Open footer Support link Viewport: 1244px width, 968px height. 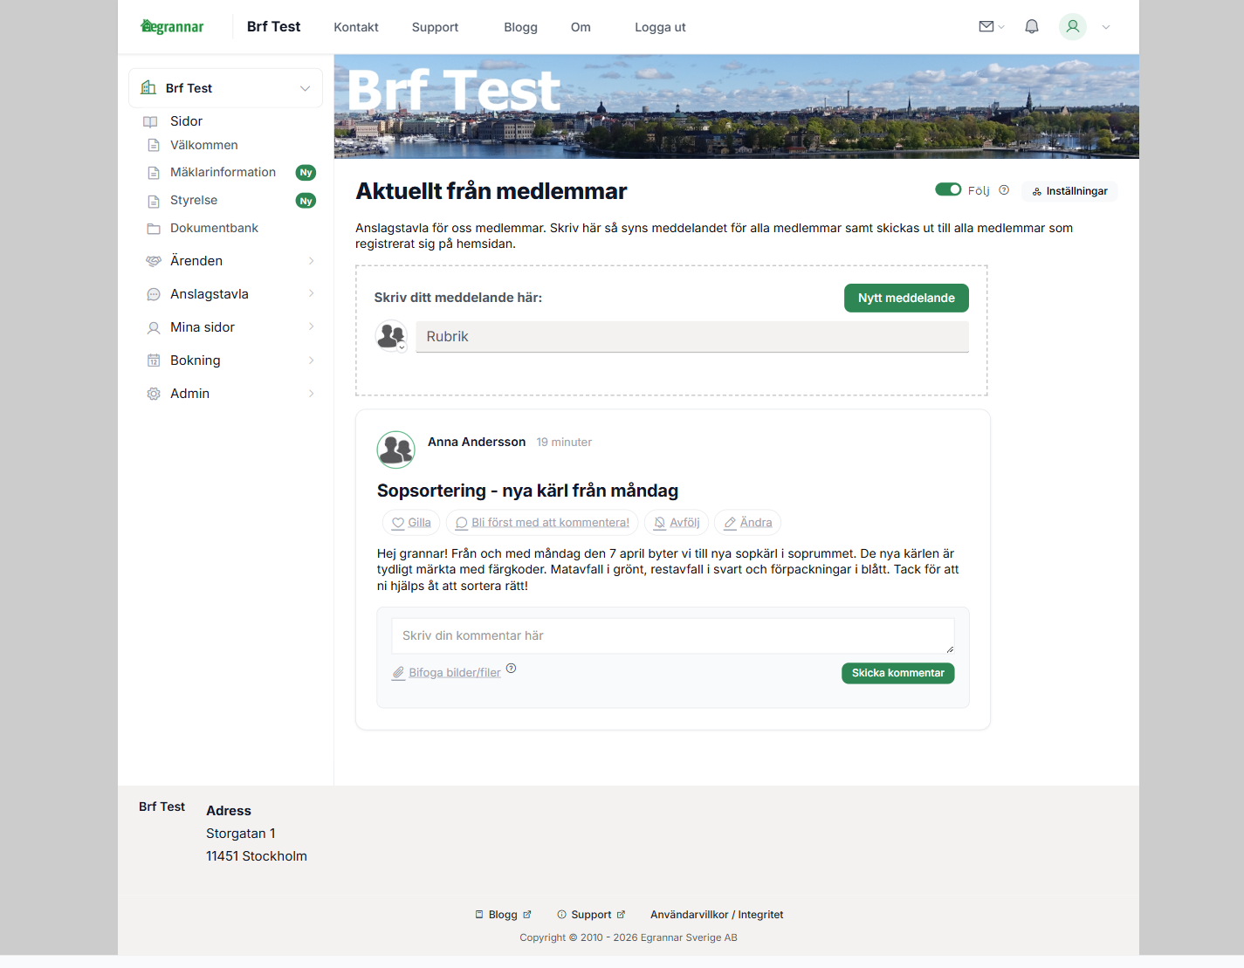591,915
